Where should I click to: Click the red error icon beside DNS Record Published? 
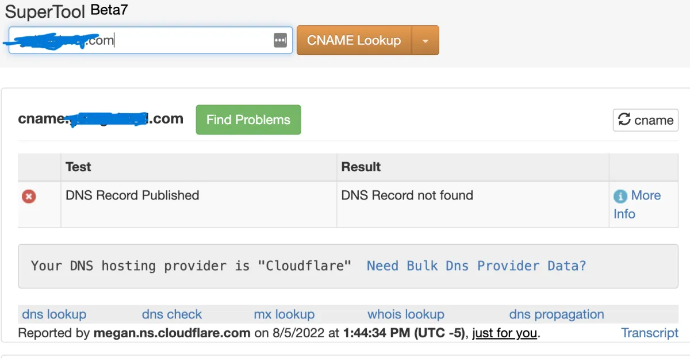pos(29,197)
